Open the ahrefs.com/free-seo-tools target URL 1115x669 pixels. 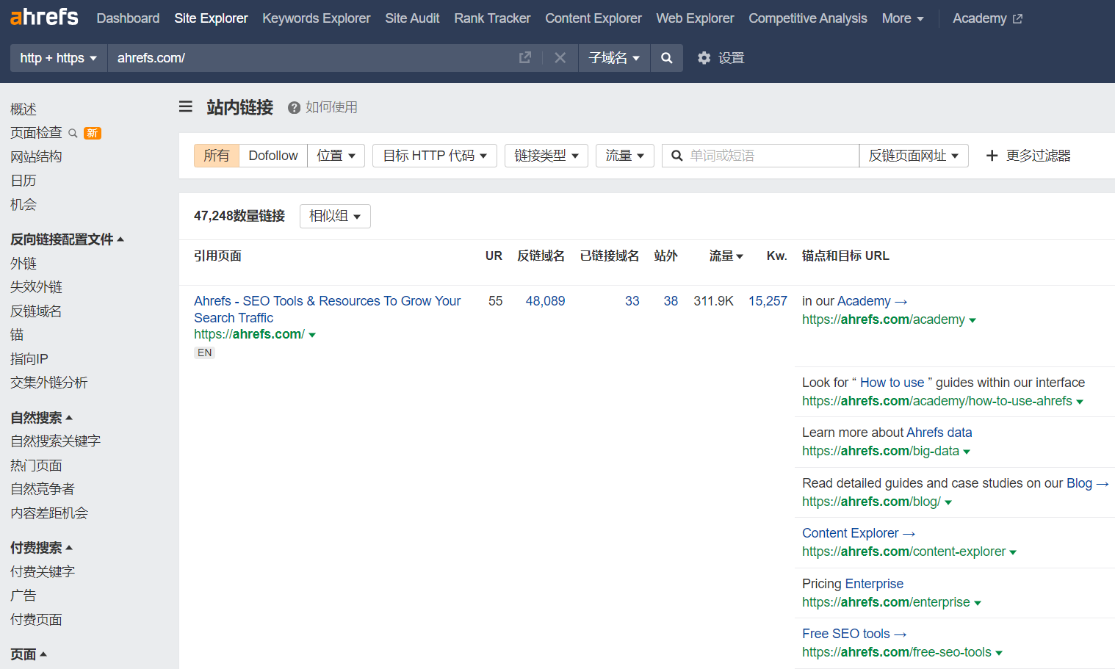point(897,652)
